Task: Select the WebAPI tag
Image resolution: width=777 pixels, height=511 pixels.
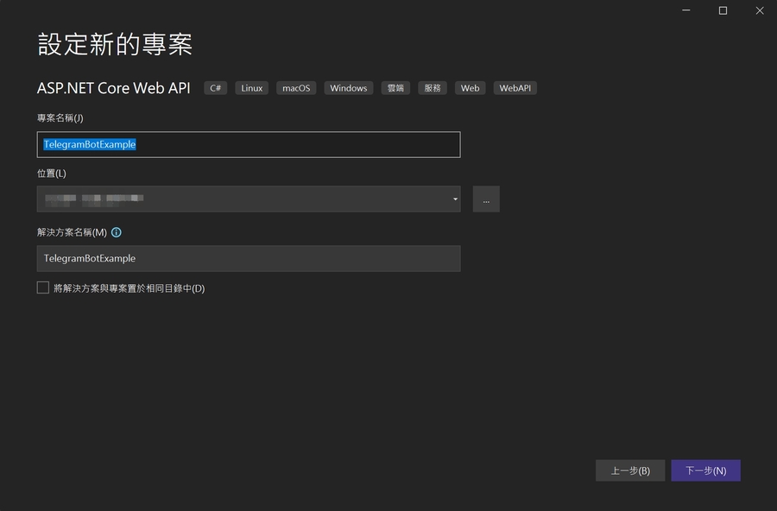Action: [x=515, y=88]
